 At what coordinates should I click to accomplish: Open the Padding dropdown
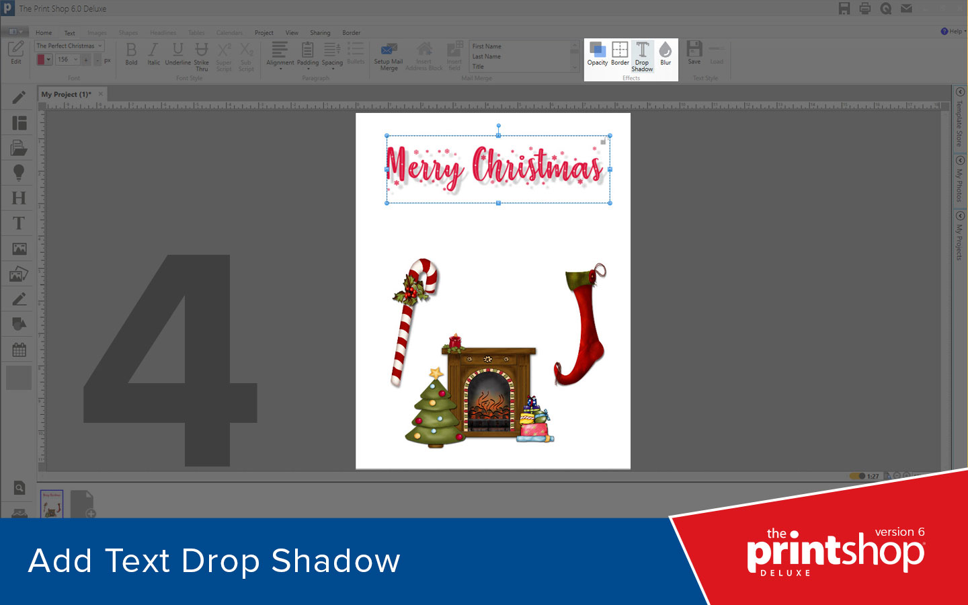(308, 55)
